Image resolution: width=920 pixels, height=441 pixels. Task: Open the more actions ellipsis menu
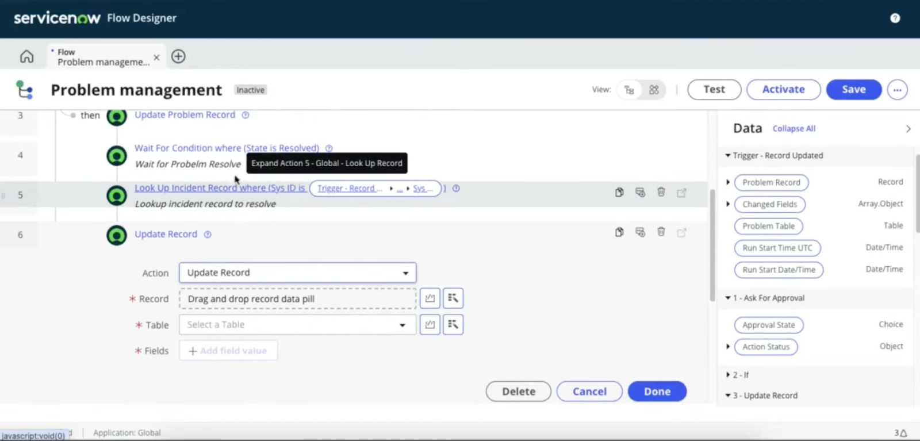pyautogui.click(x=897, y=90)
